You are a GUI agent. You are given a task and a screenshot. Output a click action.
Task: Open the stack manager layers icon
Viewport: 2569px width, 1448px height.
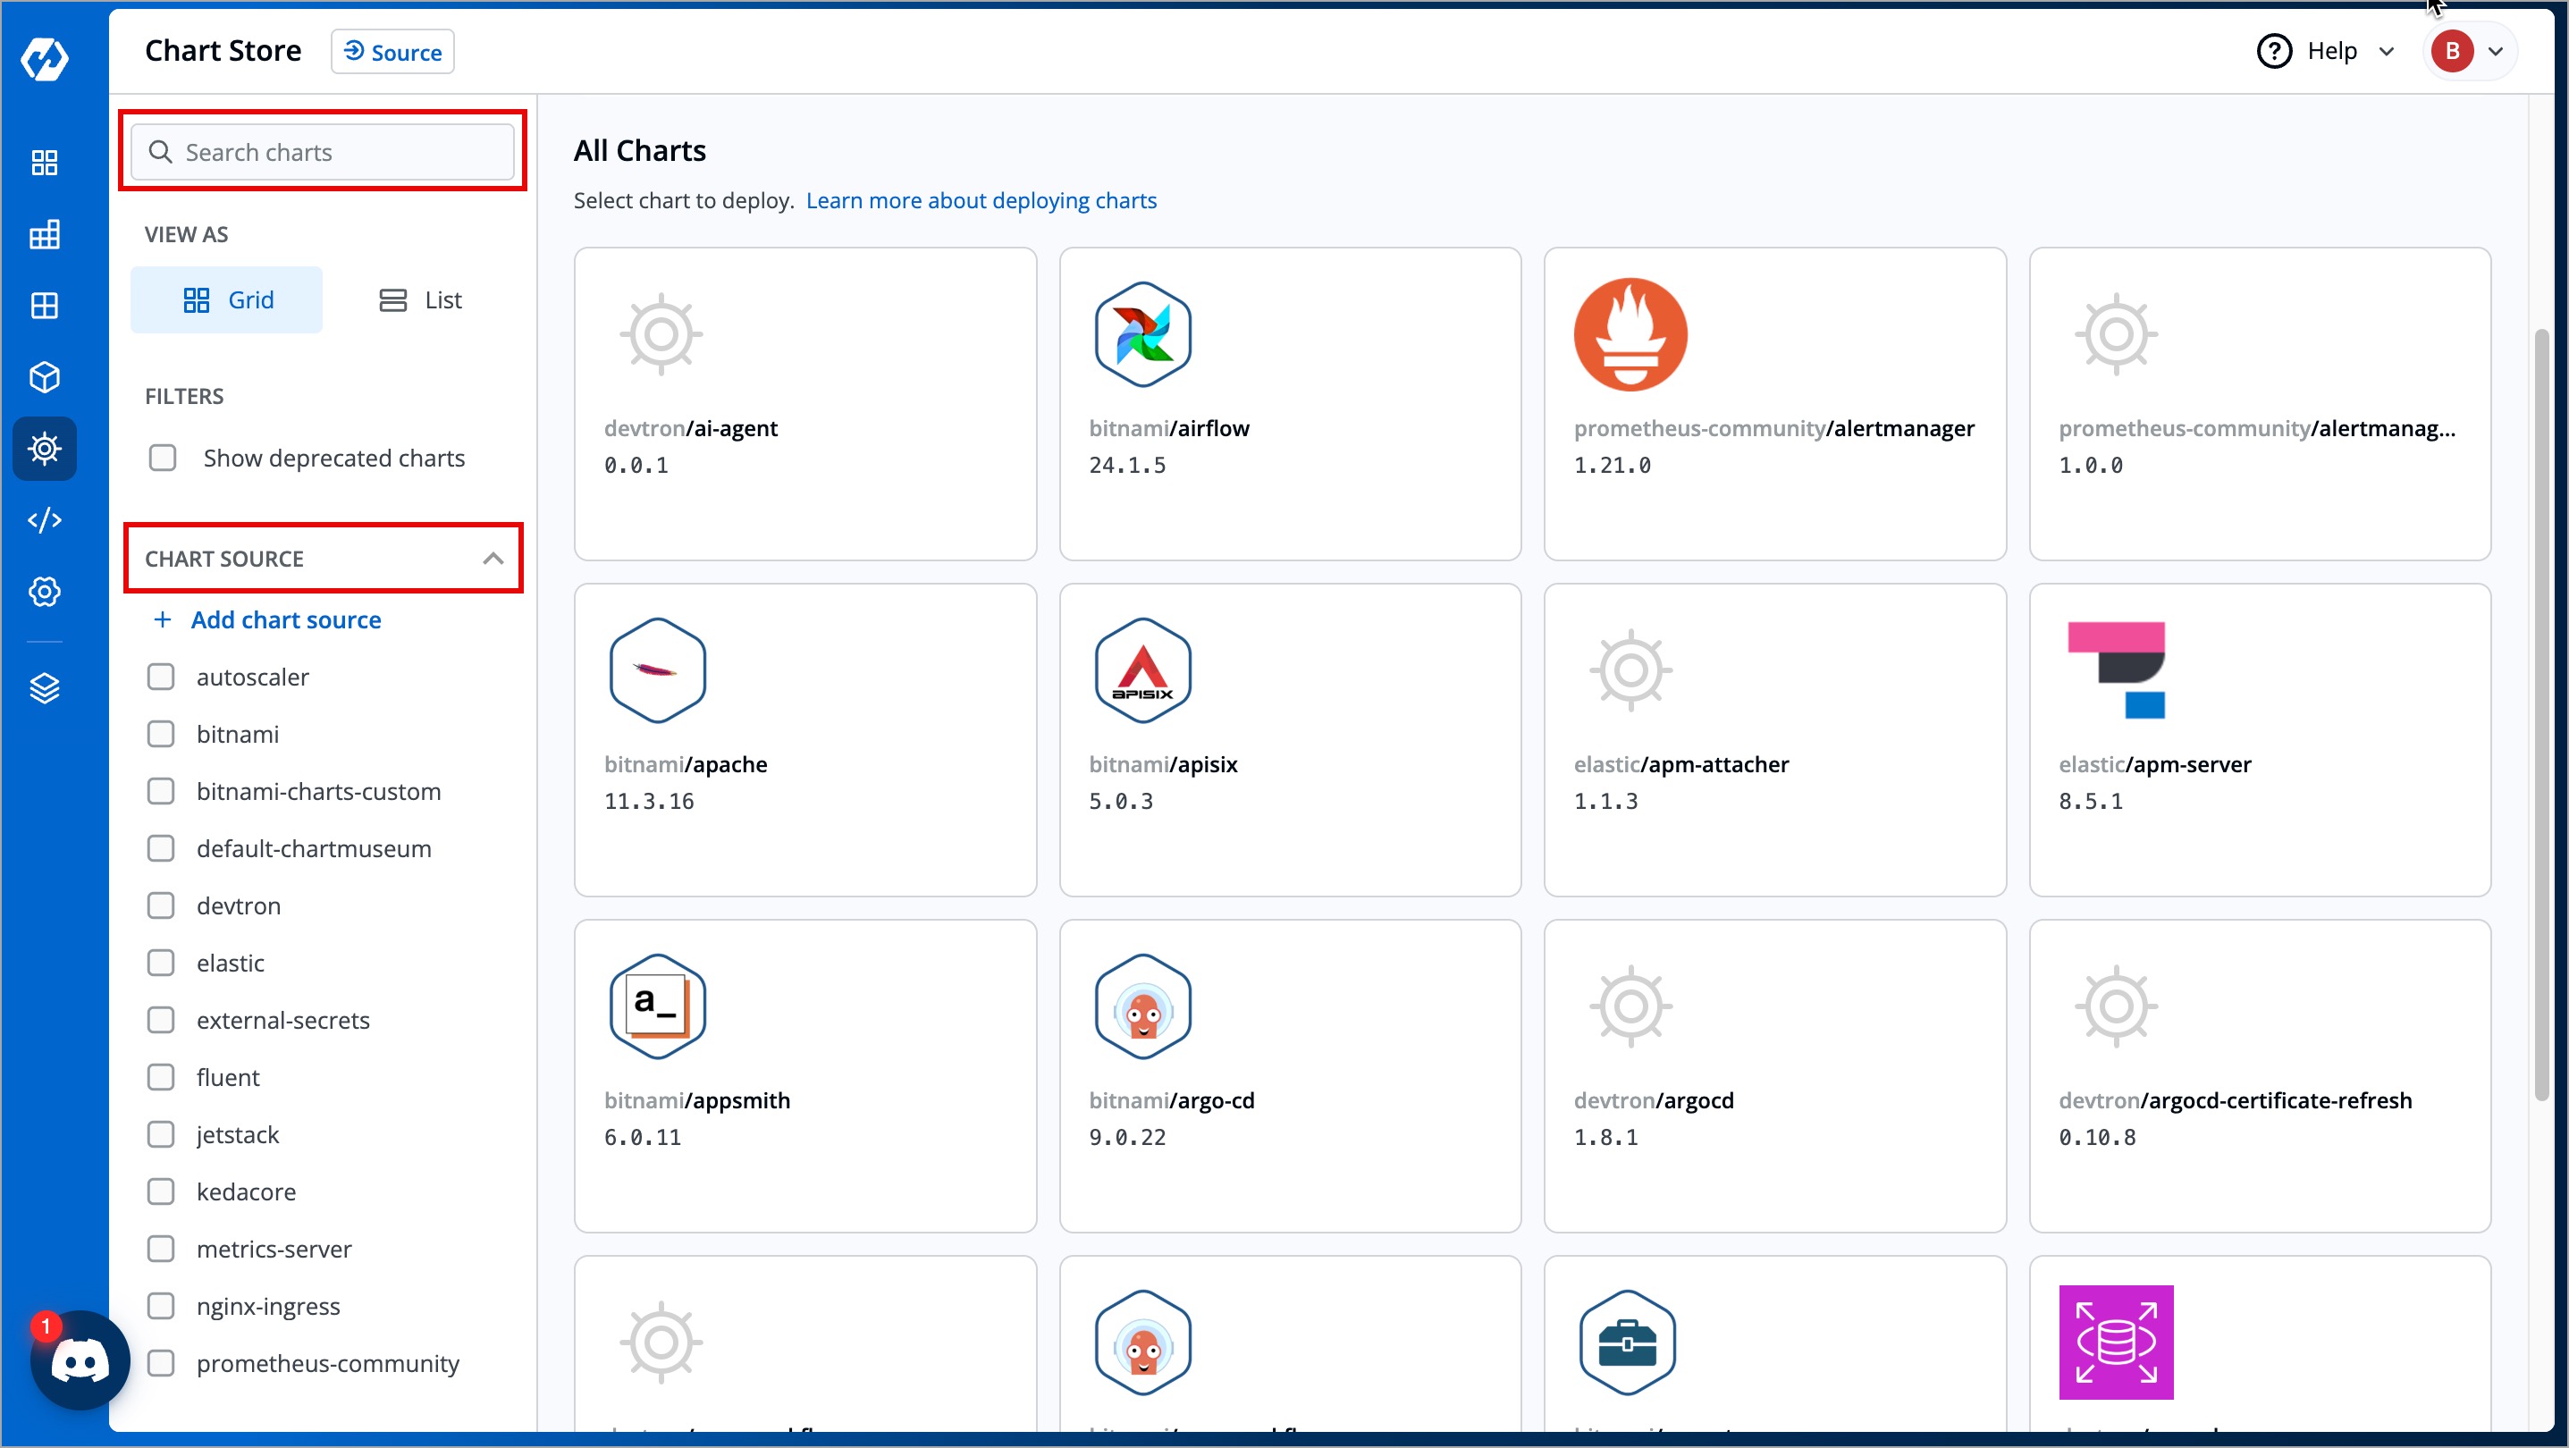click(45, 688)
